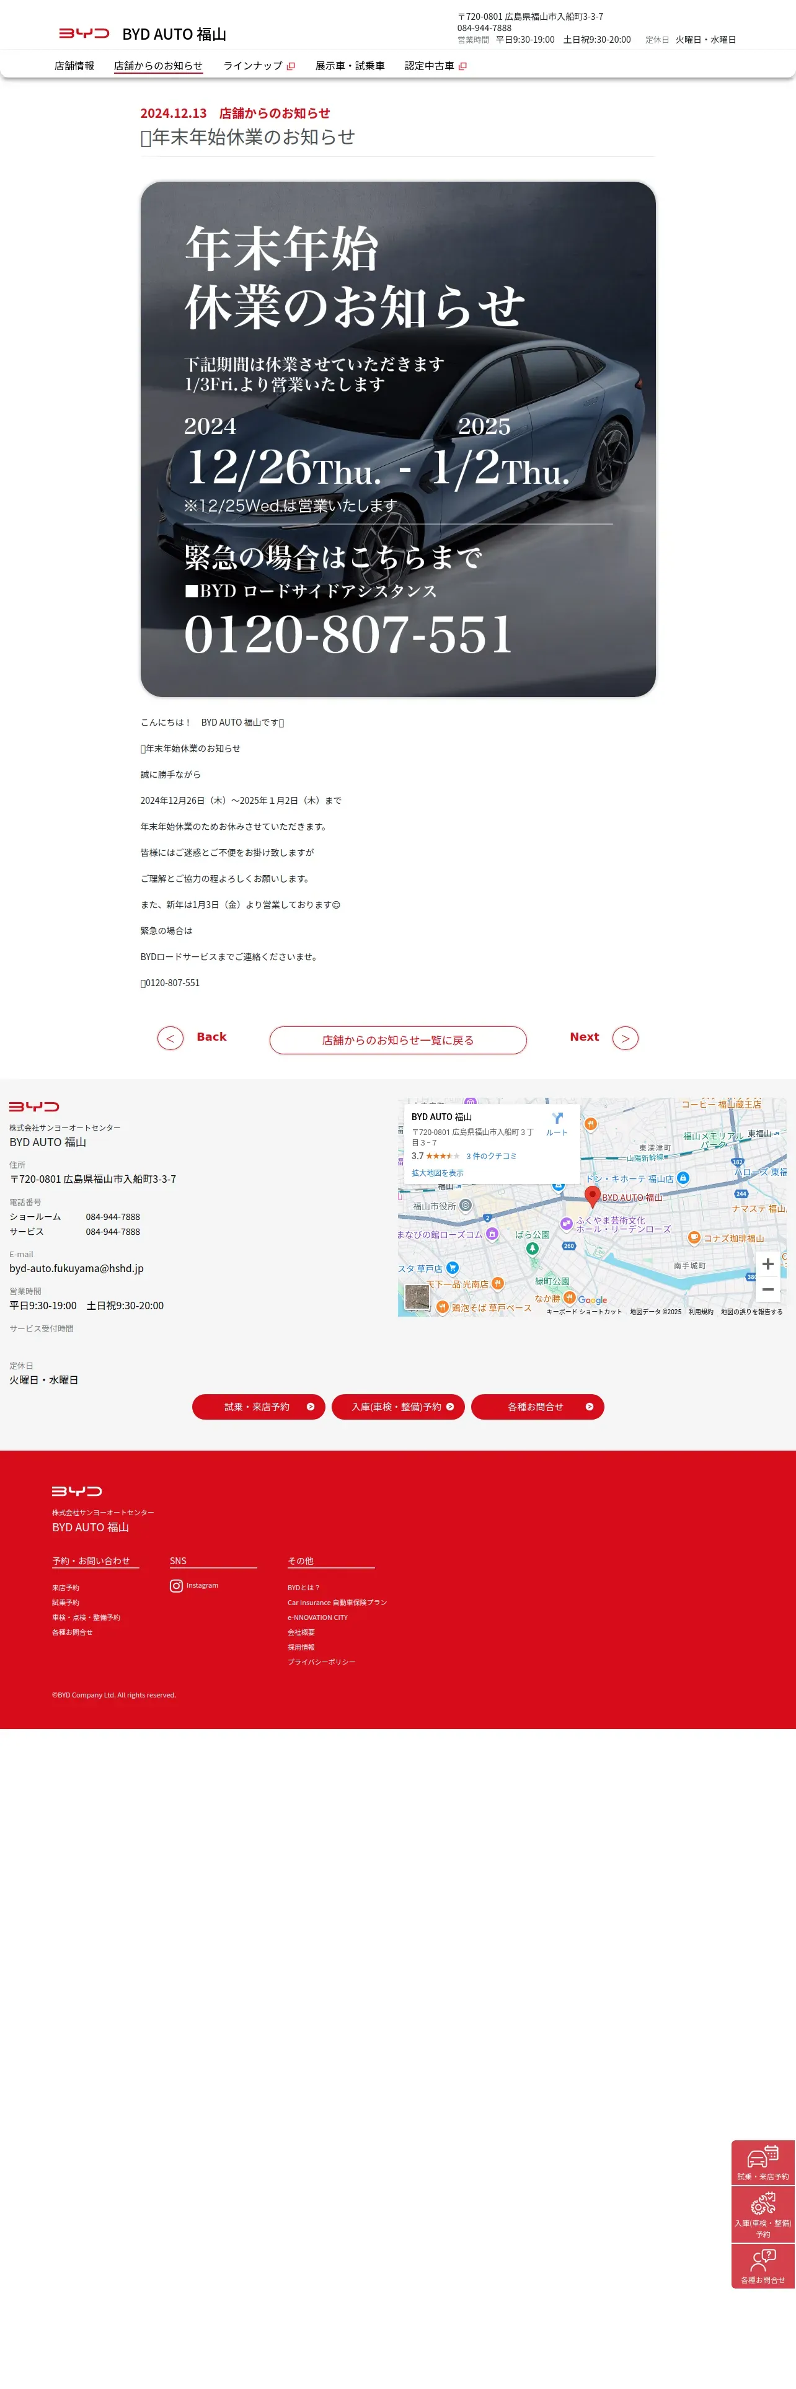
Task: Click the Back text link
Action: click(x=211, y=1037)
